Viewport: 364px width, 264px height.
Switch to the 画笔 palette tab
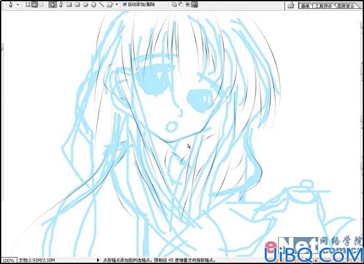tap(305, 6)
